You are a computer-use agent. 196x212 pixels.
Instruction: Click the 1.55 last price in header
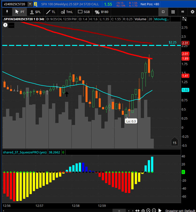108,4
